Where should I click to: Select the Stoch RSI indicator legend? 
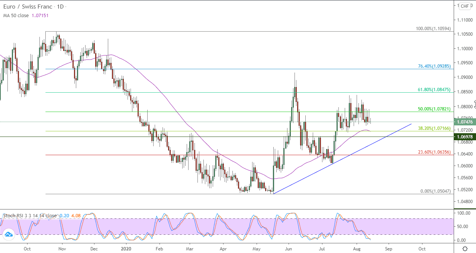[30, 215]
